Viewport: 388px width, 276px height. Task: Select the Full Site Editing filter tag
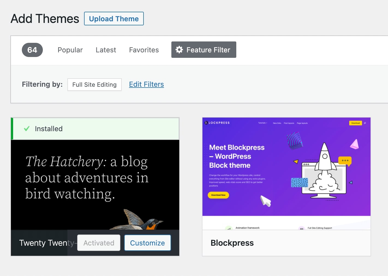[94, 85]
